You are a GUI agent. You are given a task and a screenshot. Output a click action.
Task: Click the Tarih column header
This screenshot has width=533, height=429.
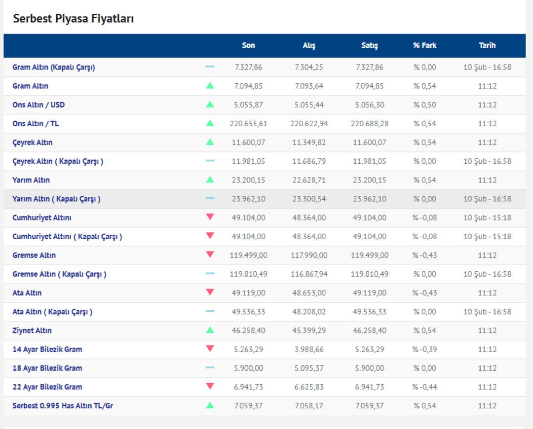pyautogui.click(x=487, y=45)
